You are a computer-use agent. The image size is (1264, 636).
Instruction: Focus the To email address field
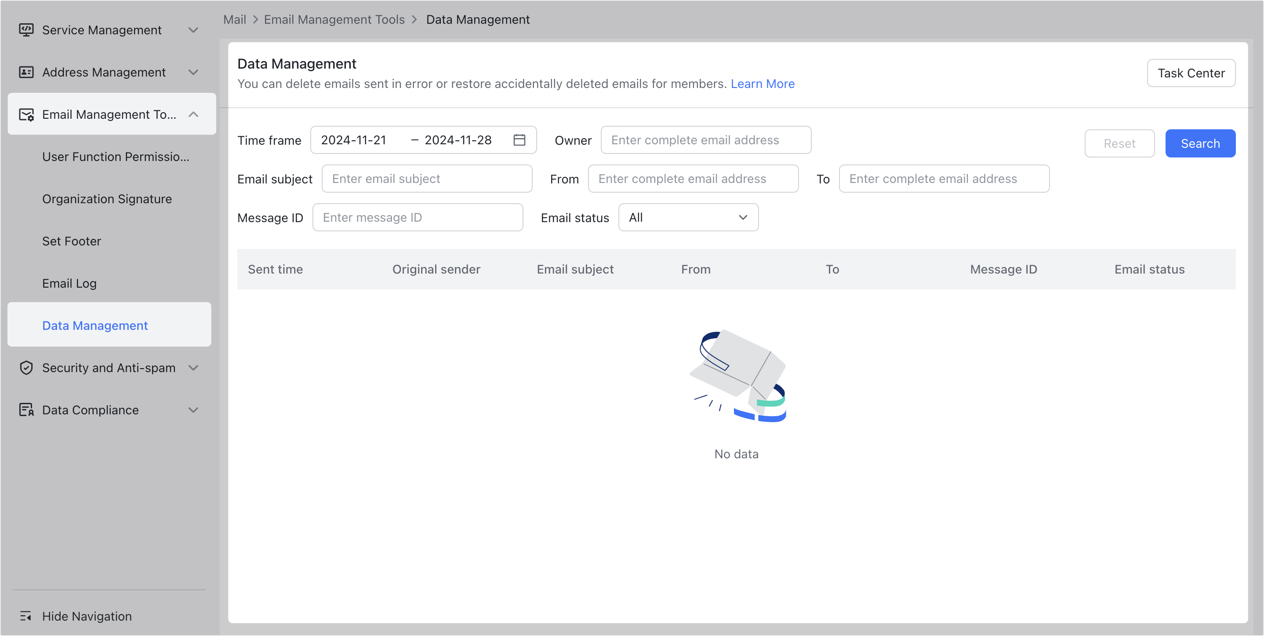(x=944, y=179)
